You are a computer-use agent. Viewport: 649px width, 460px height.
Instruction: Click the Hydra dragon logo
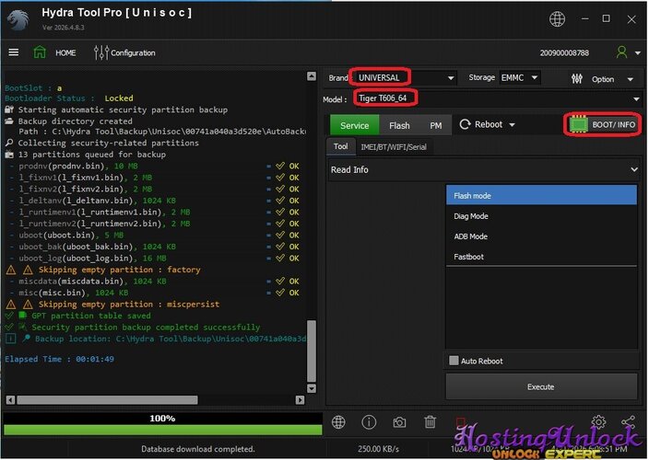click(18, 20)
